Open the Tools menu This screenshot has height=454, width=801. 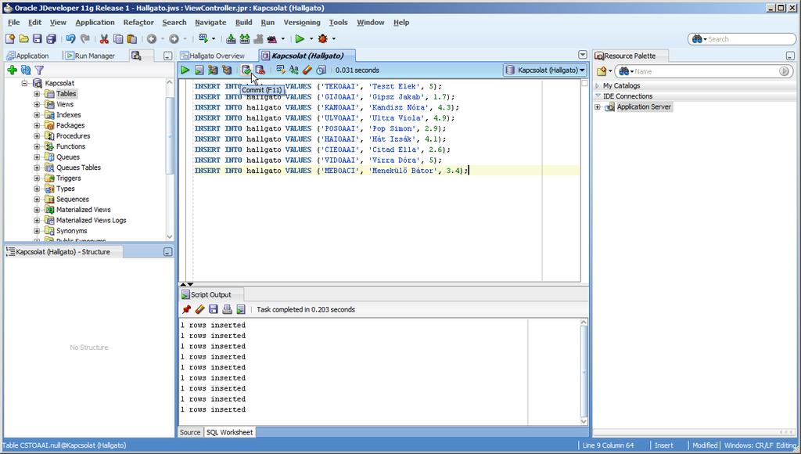(338, 23)
